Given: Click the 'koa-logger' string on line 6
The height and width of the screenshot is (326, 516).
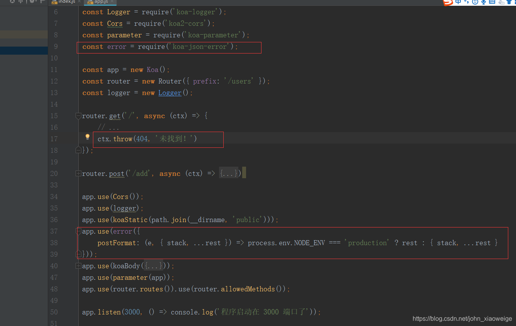Looking at the screenshot, I should (x=197, y=12).
